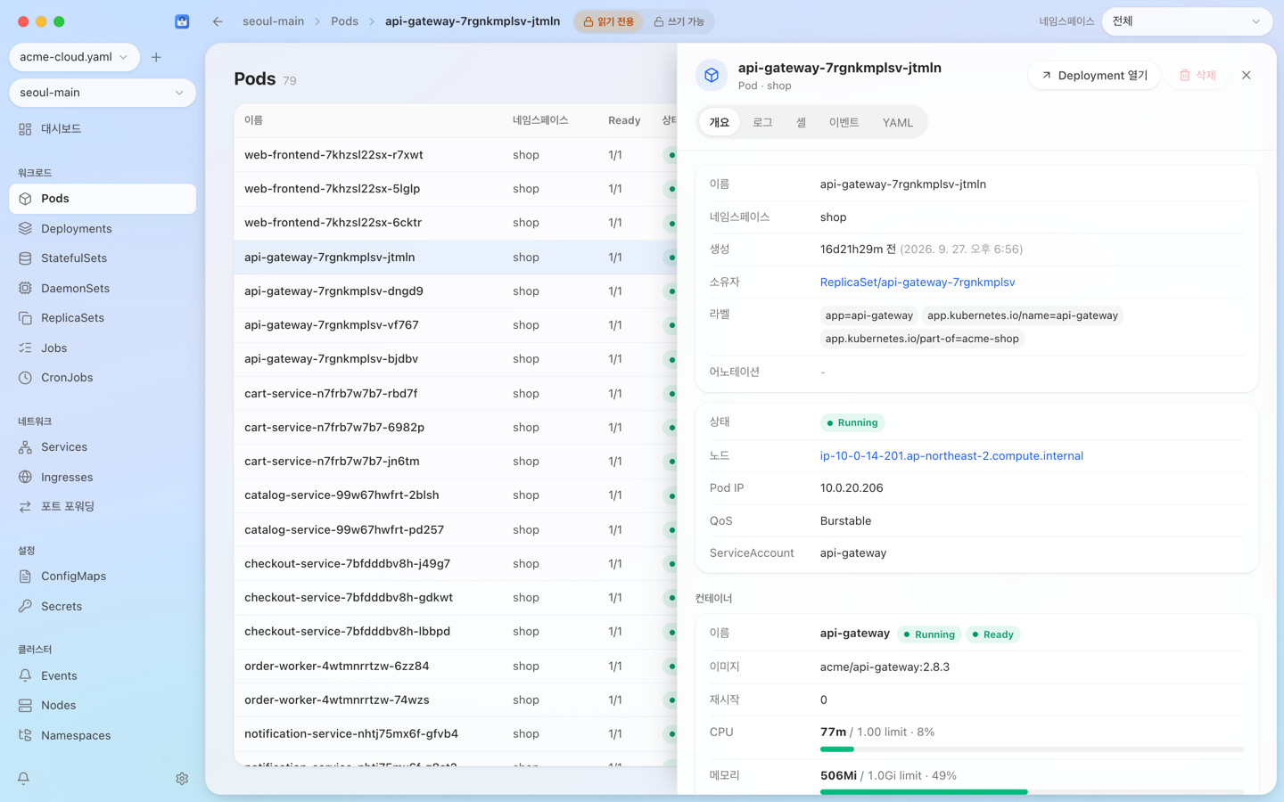Image resolution: width=1284 pixels, height=802 pixels.
Task: Open CronJobs clock icon
Action: 25,378
